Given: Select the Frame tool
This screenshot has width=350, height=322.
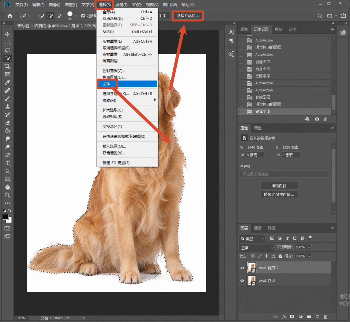Looking at the screenshot, I should tap(8, 74).
